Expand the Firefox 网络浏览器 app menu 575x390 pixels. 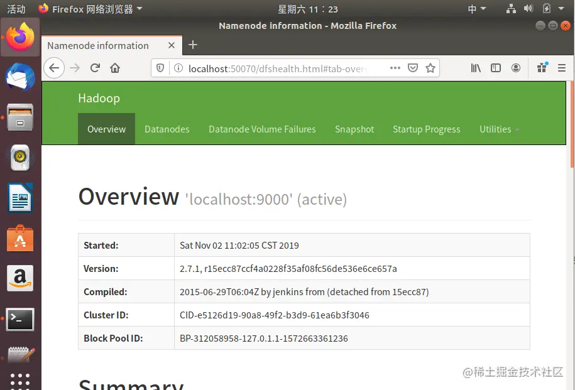point(90,9)
